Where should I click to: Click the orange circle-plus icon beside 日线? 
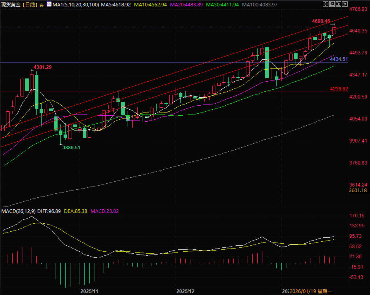42,5
